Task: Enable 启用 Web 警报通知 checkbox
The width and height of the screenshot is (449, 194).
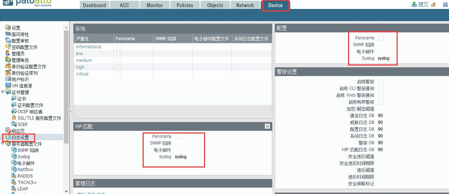Action: [381, 96]
